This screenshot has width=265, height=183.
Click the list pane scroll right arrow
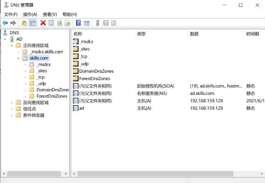click(x=262, y=174)
